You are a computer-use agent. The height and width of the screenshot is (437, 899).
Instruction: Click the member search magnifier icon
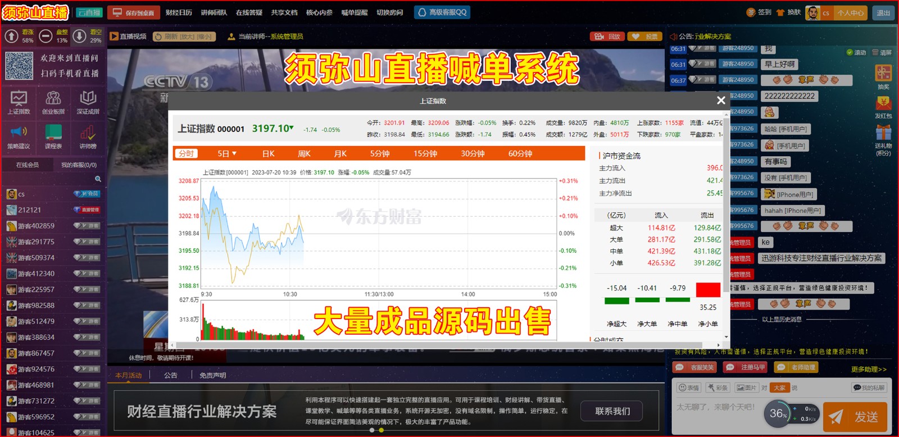(x=98, y=179)
